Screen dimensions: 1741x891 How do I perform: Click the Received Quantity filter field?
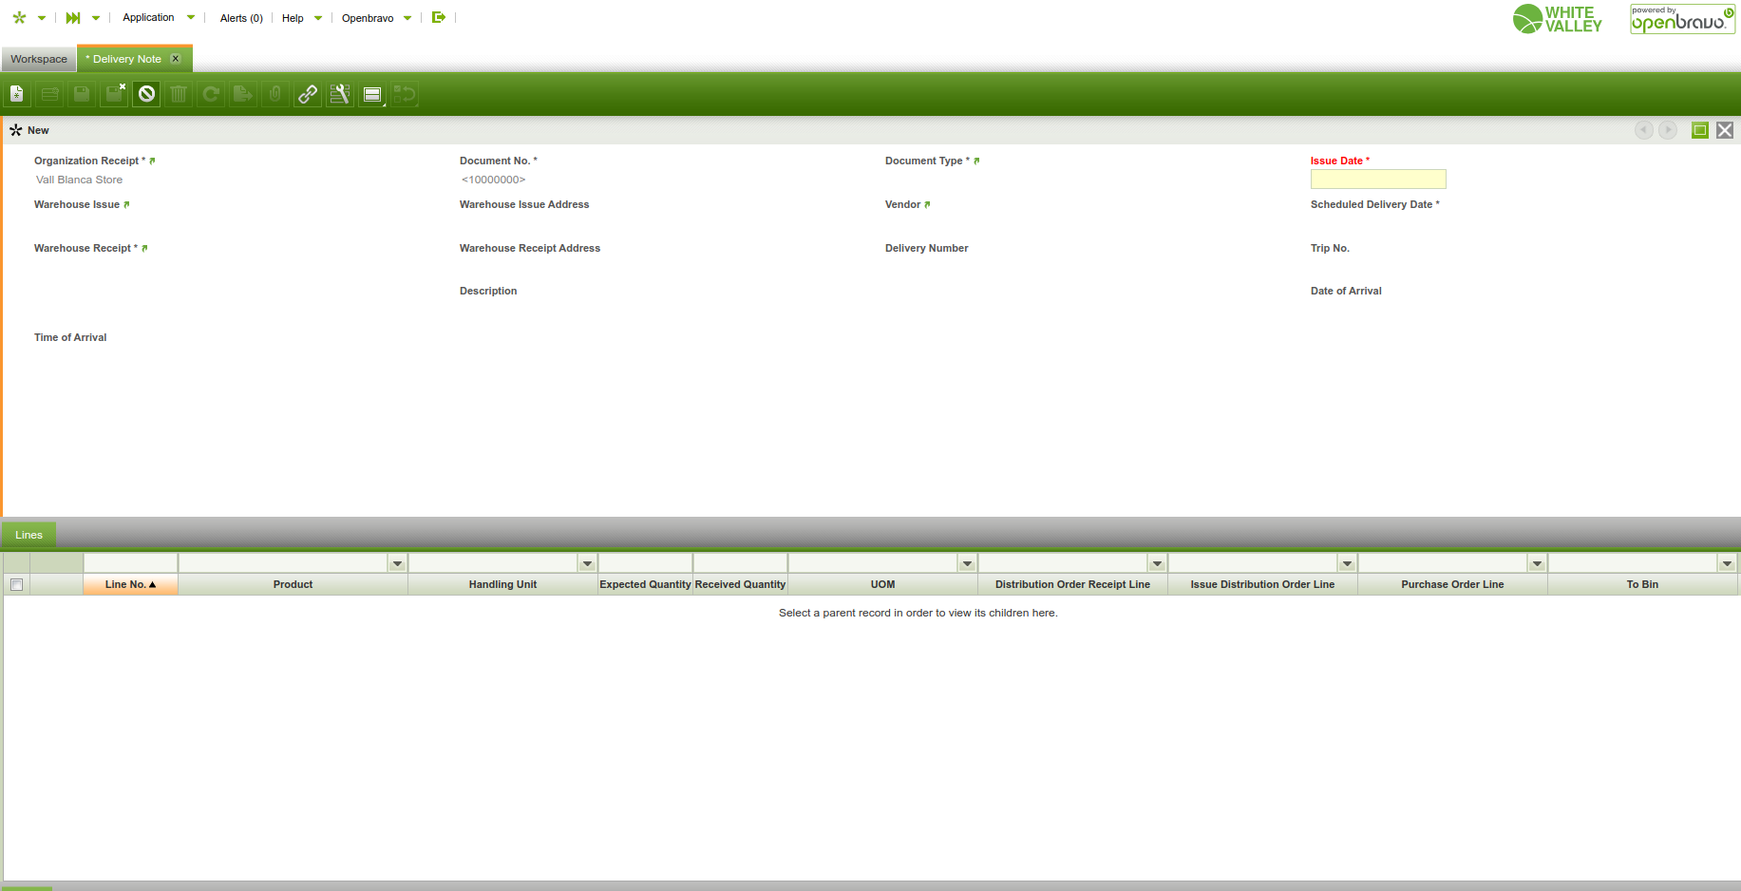(x=740, y=563)
